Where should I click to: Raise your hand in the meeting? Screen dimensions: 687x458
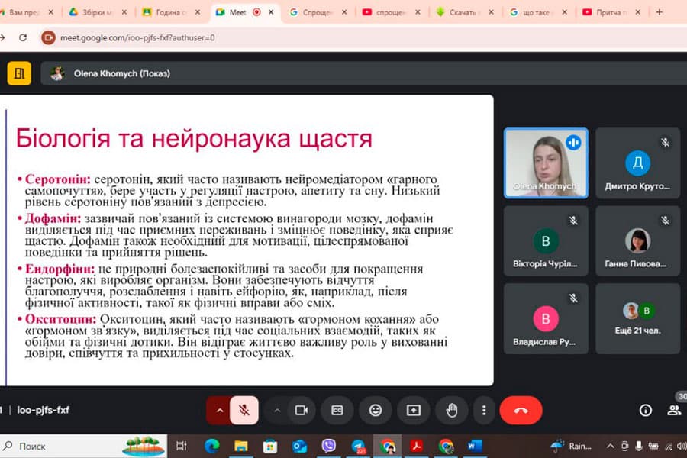(450, 410)
